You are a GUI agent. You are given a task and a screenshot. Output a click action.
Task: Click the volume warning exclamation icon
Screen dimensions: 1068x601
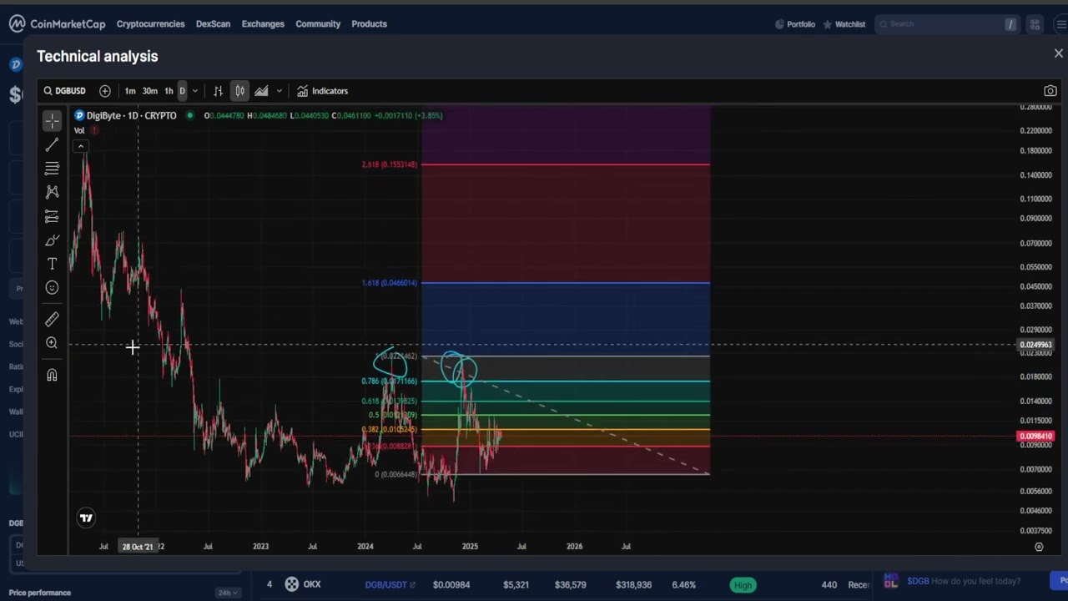(94, 130)
